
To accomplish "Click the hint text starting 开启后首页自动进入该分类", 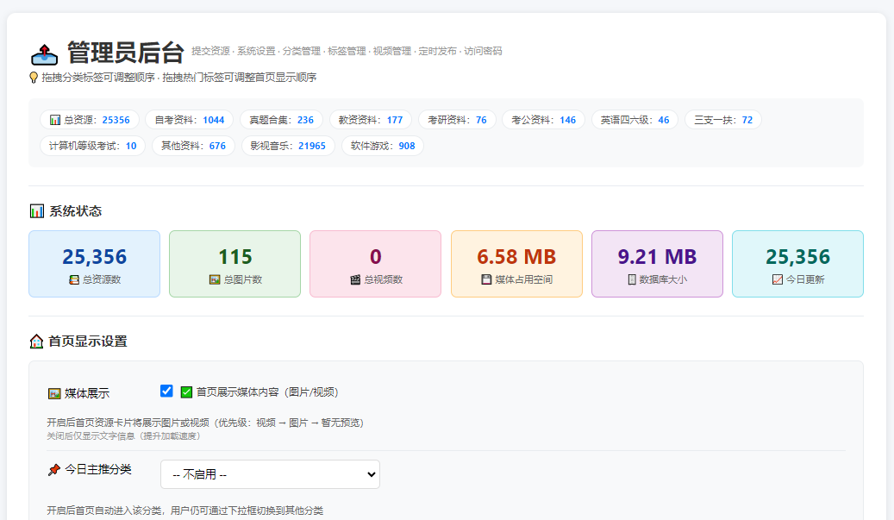I will [184, 511].
